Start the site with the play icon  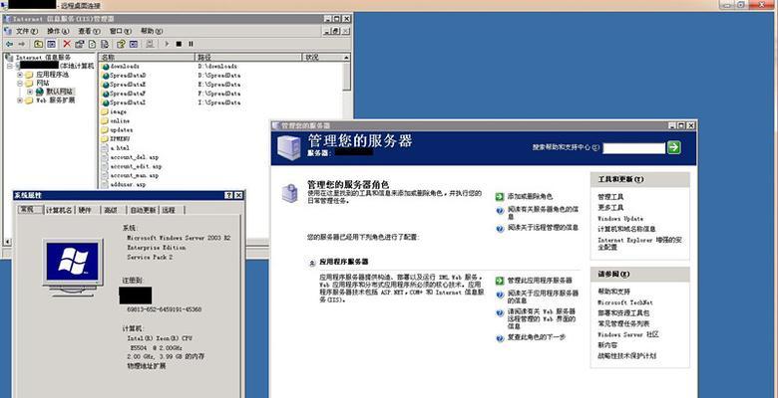pos(167,44)
